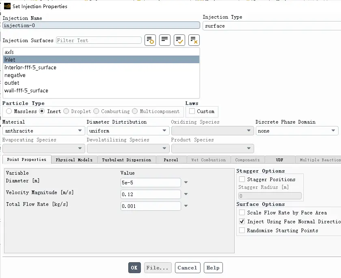Click the Diameter value field
Screen dimensions: 341x278
click(x=151, y=182)
